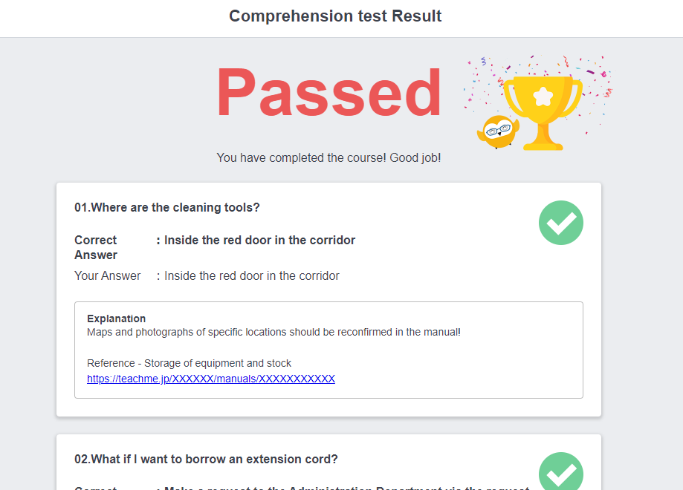Click the Explanation section heading
The height and width of the screenshot is (490, 683).
coord(116,318)
